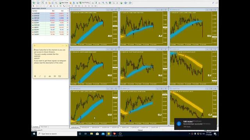250x140 pixels.
Task: Select AUDUSD row in Market Watch
Action: point(50,13)
